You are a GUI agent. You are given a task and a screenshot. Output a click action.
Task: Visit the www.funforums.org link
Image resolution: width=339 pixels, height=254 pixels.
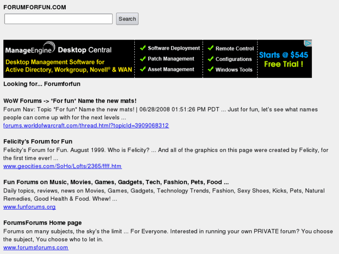29,206
